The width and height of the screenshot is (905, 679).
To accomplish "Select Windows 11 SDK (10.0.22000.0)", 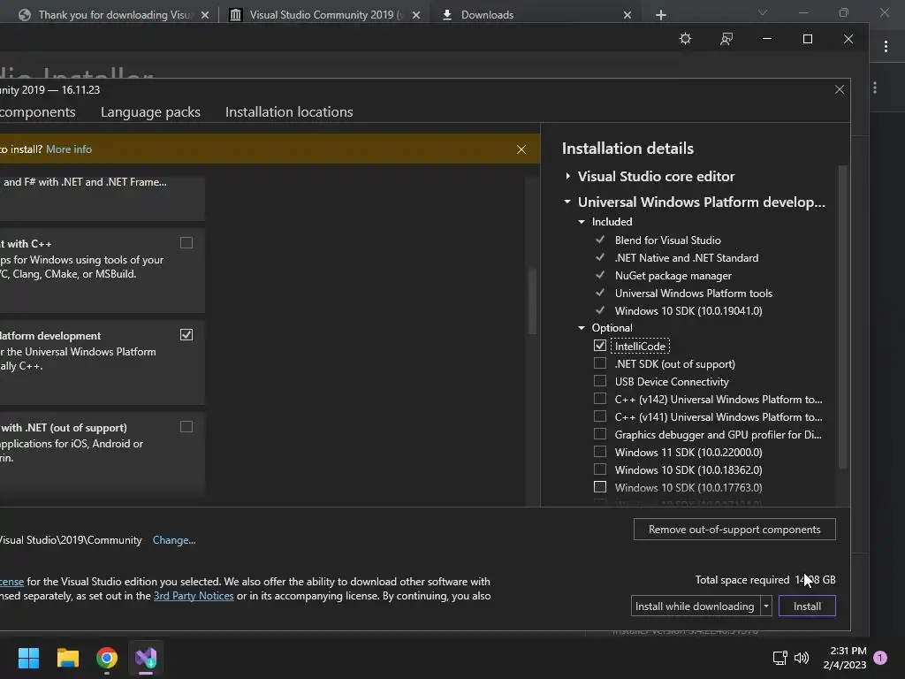I will pos(600,452).
